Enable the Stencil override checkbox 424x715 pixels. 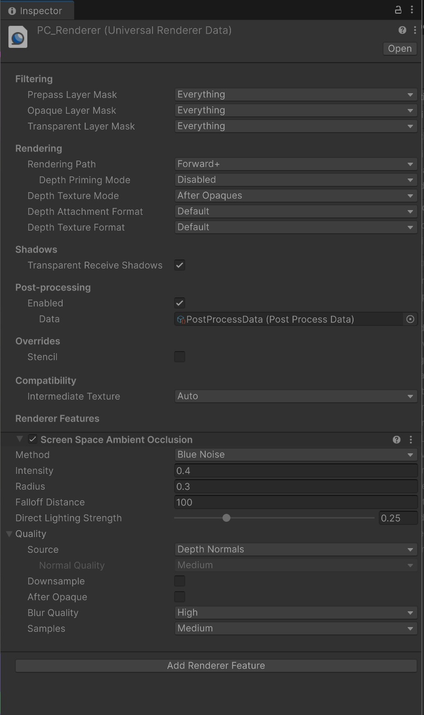pyautogui.click(x=180, y=357)
